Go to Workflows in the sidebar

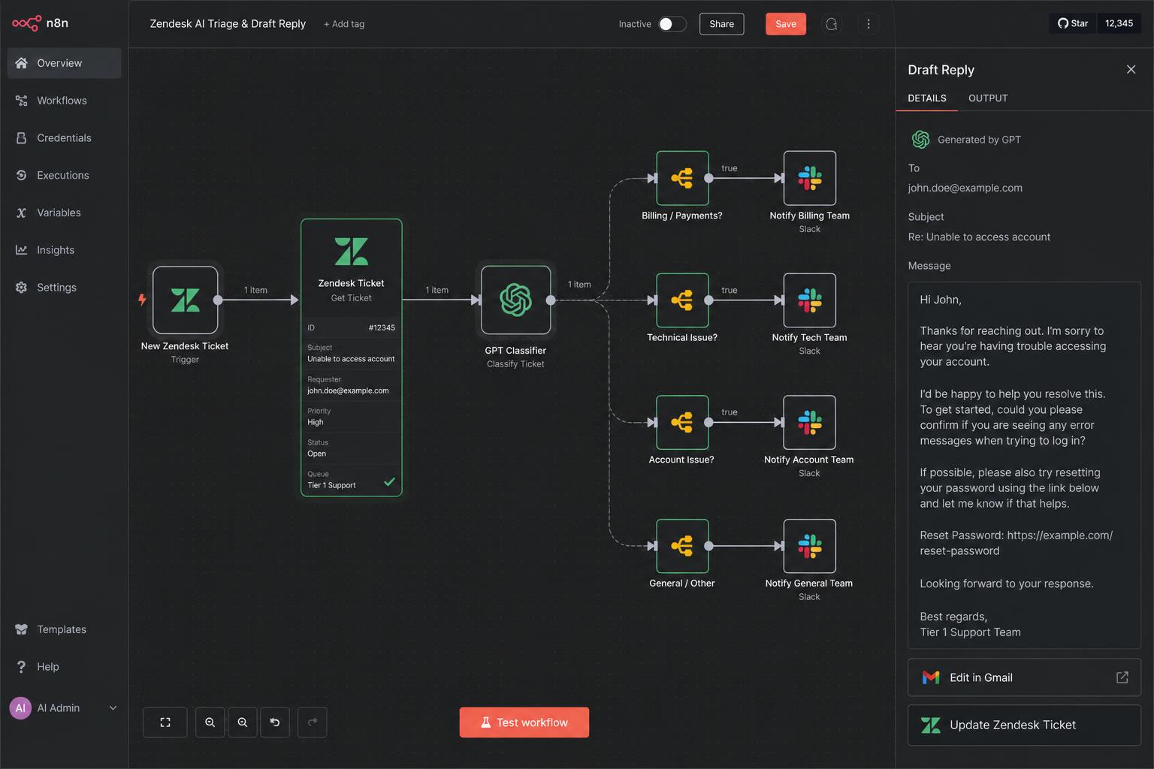coord(64,101)
